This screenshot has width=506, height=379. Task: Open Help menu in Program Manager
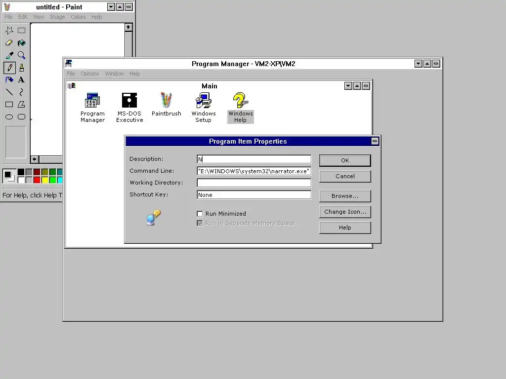(134, 74)
